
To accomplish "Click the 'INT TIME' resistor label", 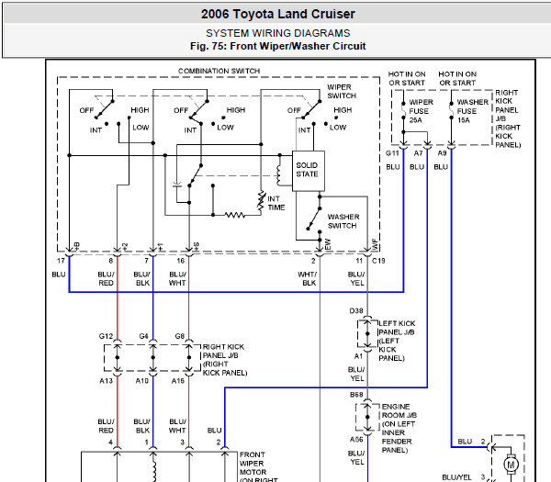I will pyautogui.click(x=276, y=203).
